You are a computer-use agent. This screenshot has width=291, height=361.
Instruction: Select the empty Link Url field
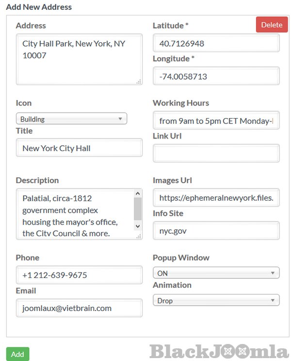click(216, 154)
